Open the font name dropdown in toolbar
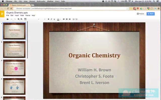This screenshot has height=100, width=161. click(x=39, y=19)
